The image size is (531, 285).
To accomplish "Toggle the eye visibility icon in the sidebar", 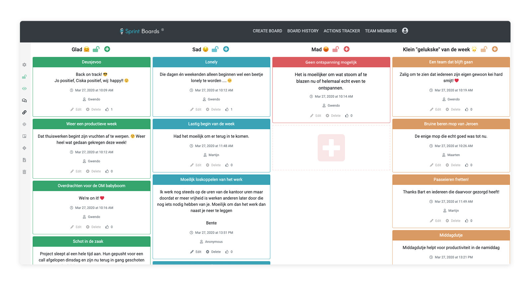I will click(x=24, y=88).
